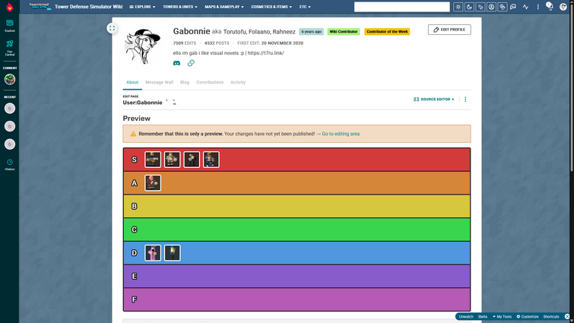Click the Fandom flame logo

tap(10, 7)
